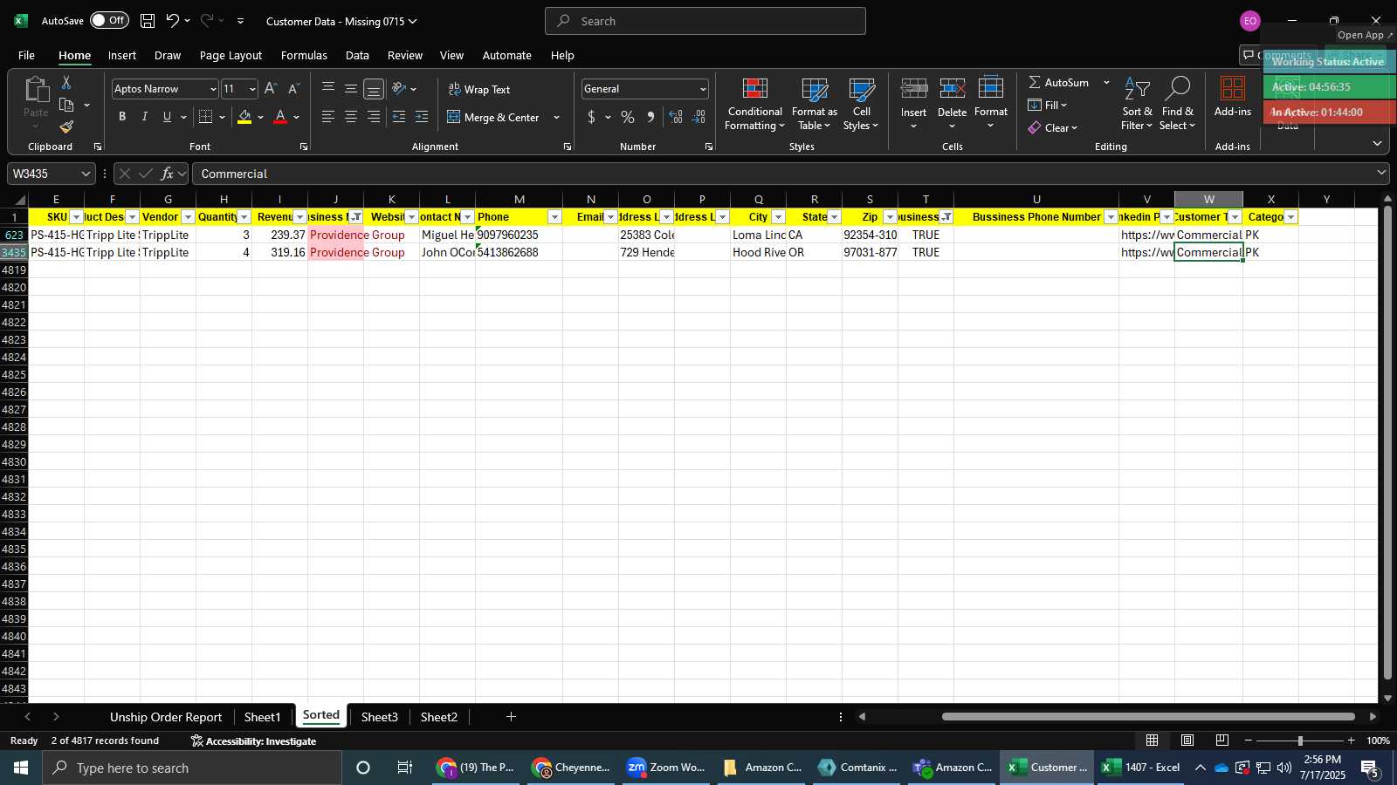Click the Undo arrow icon
Viewport: 1397px width, 785px height.
click(x=173, y=21)
